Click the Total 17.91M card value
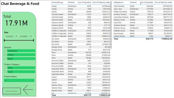Screen dimensions: 174x98 (16, 23)
